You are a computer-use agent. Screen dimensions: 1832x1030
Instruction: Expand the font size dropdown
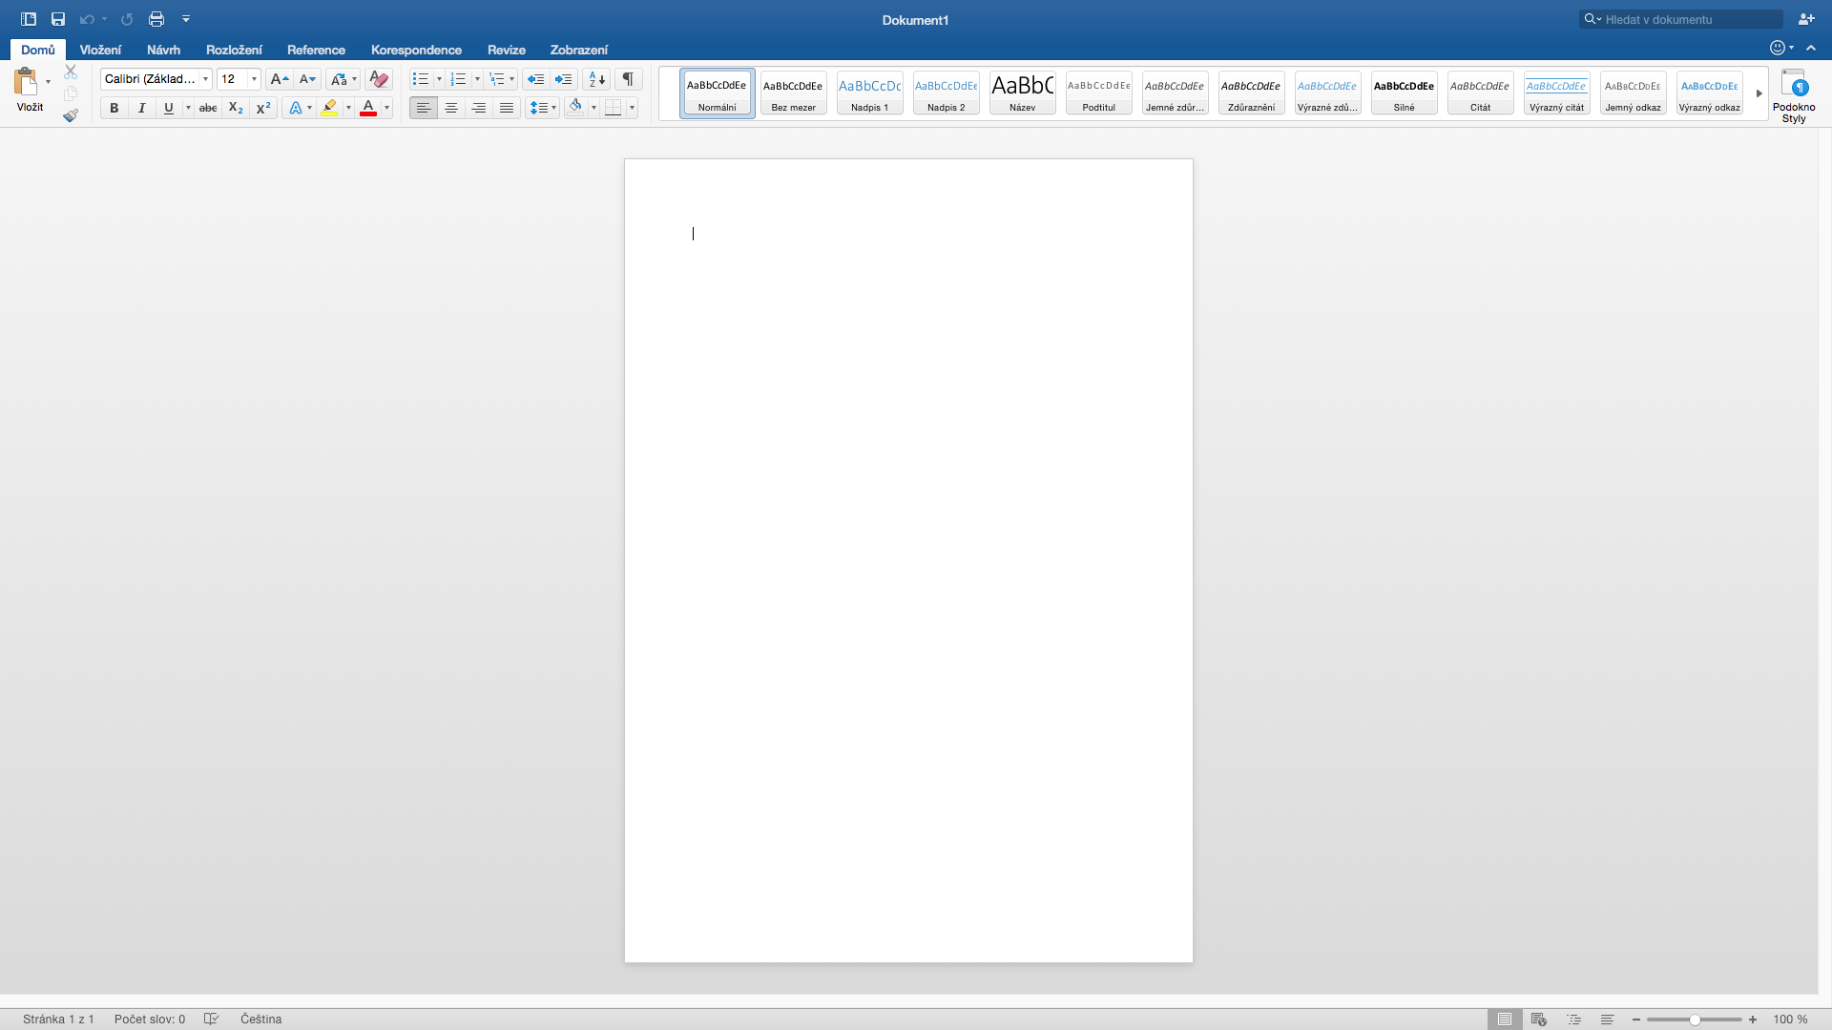pyautogui.click(x=255, y=79)
